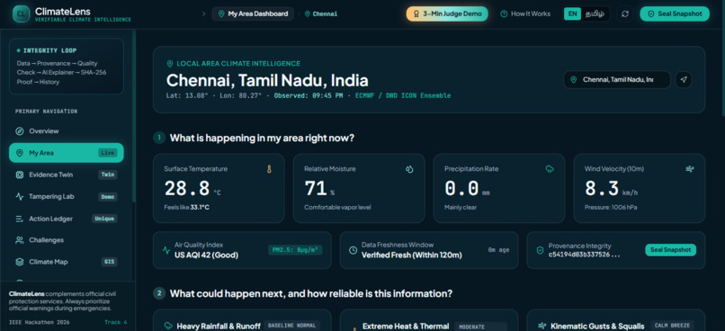Click the GIS badge on Climate Map
This screenshot has height=331, width=725.
tap(109, 262)
